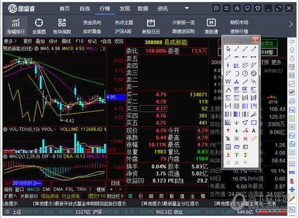
Task: Select the DMI indicator tab
Action: (x=47, y=189)
